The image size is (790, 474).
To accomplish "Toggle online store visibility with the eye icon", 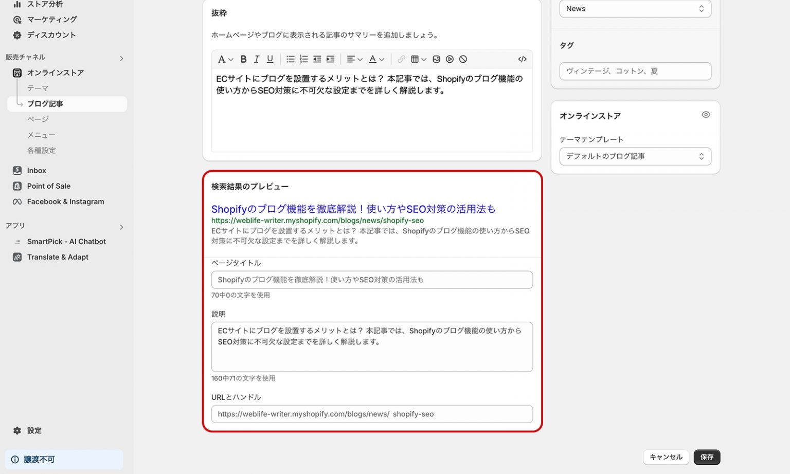I will [706, 115].
